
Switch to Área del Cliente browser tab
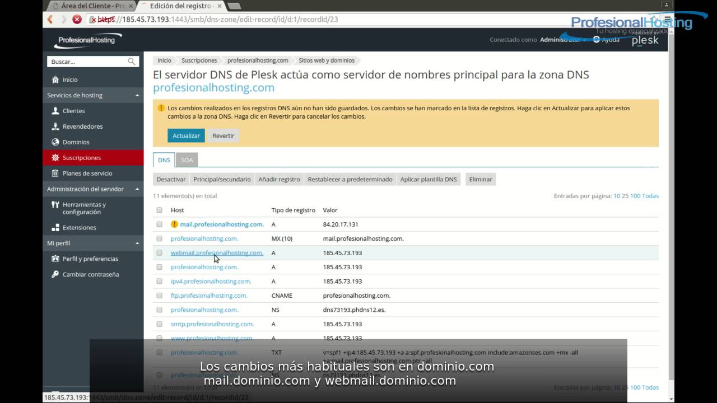click(92, 6)
